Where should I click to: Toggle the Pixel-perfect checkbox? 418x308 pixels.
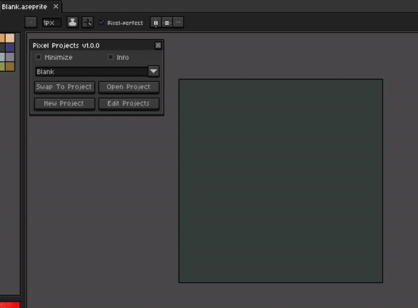[101, 23]
